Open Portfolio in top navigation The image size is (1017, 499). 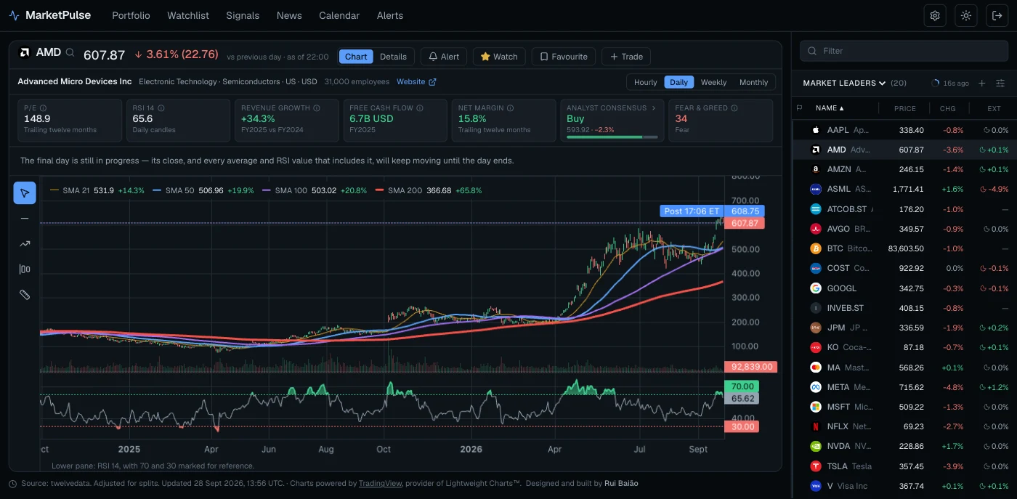131,15
